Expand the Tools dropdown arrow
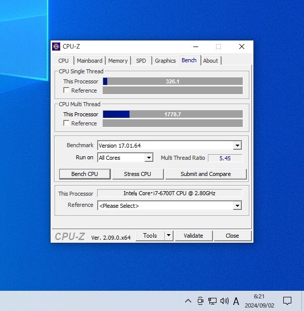The height and width of the screenshot is (311, 304). click(168, 236)
